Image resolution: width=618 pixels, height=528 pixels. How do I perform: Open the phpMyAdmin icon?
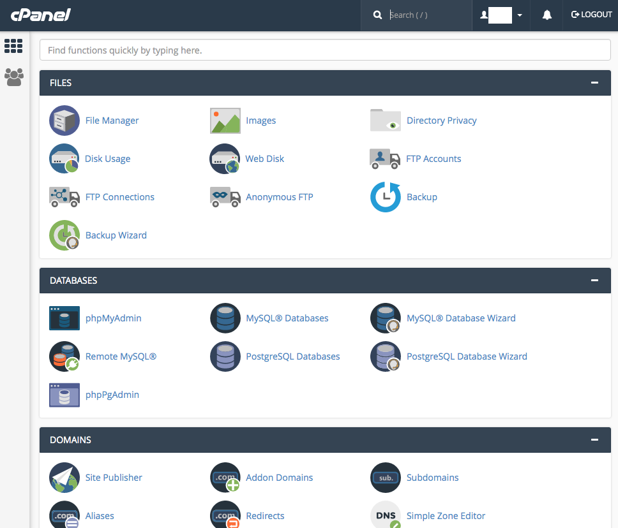point(64,318)
